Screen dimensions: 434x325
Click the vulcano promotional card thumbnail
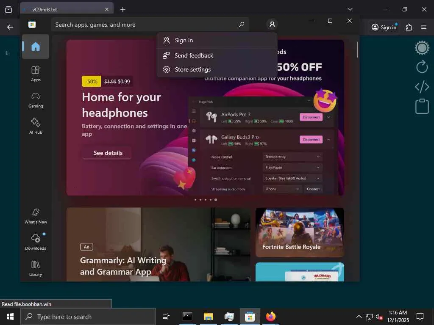(300, 272)
